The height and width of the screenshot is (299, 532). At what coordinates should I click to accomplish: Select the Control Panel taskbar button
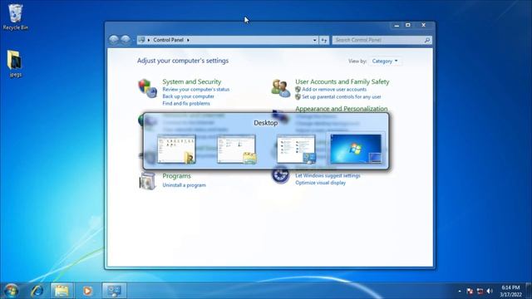[114, 291]
